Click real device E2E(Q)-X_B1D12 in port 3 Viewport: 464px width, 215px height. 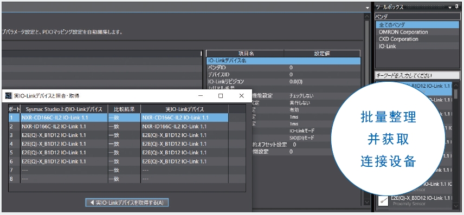185,135
